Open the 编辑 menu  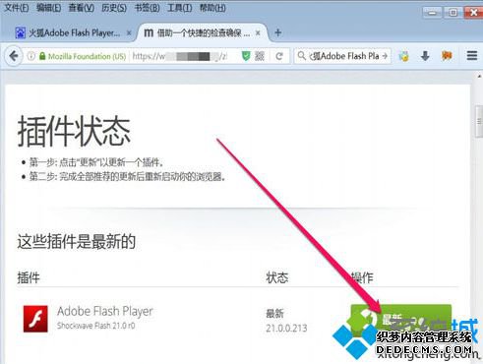[x=48, y=8]
